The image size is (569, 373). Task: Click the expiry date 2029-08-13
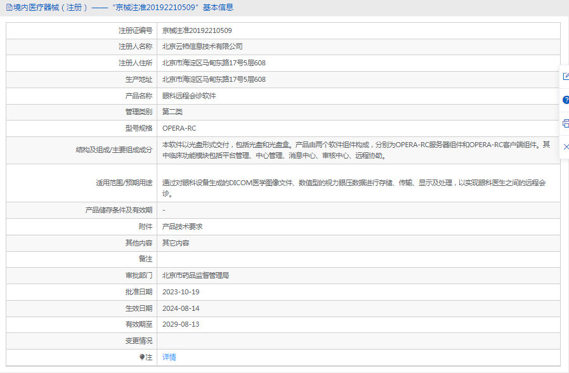coord(181,324)
